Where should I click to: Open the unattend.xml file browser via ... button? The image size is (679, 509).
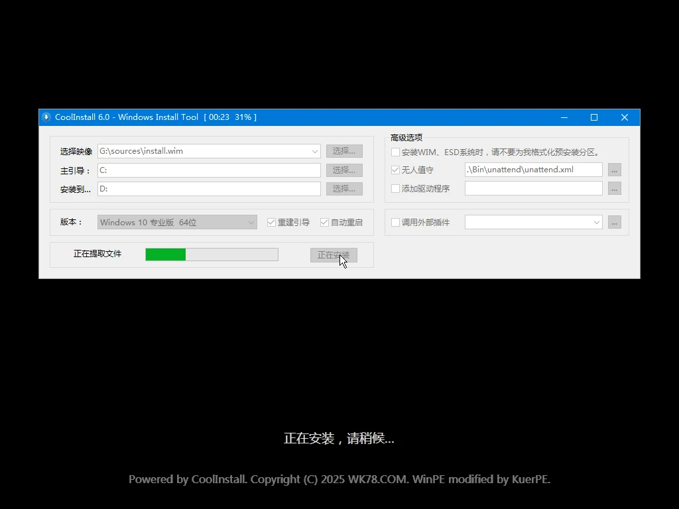pyautogui.click(x=614, y=169)
